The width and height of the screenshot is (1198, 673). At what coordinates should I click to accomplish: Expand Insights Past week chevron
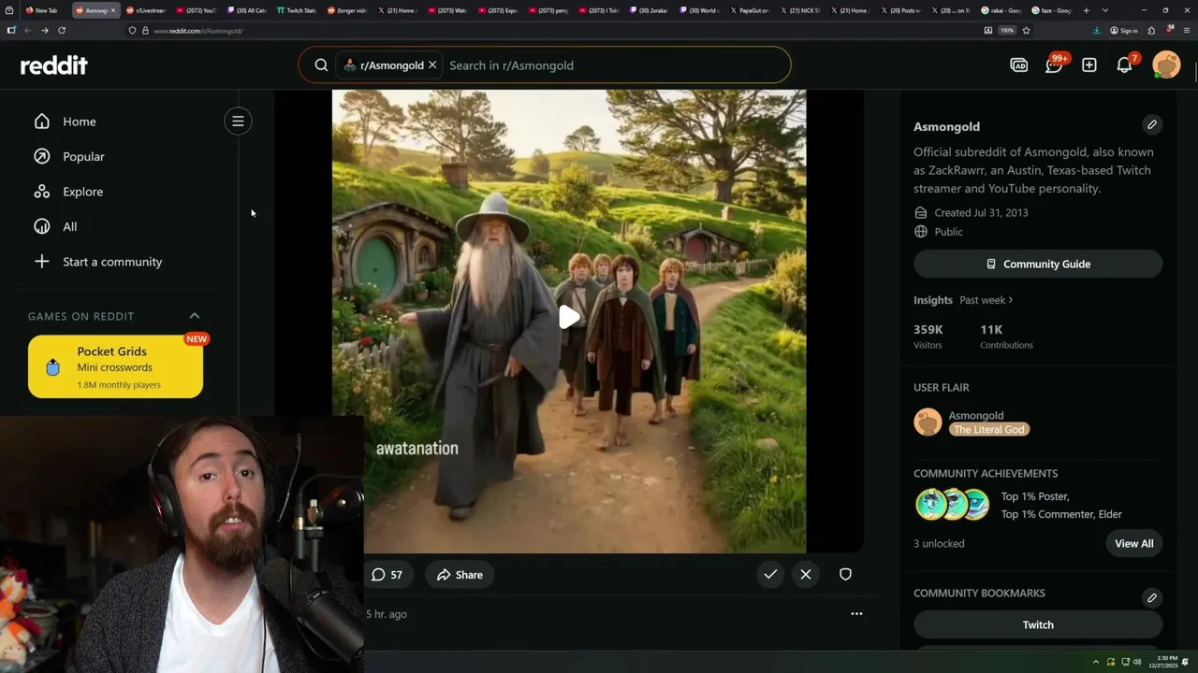[1011, 300]
